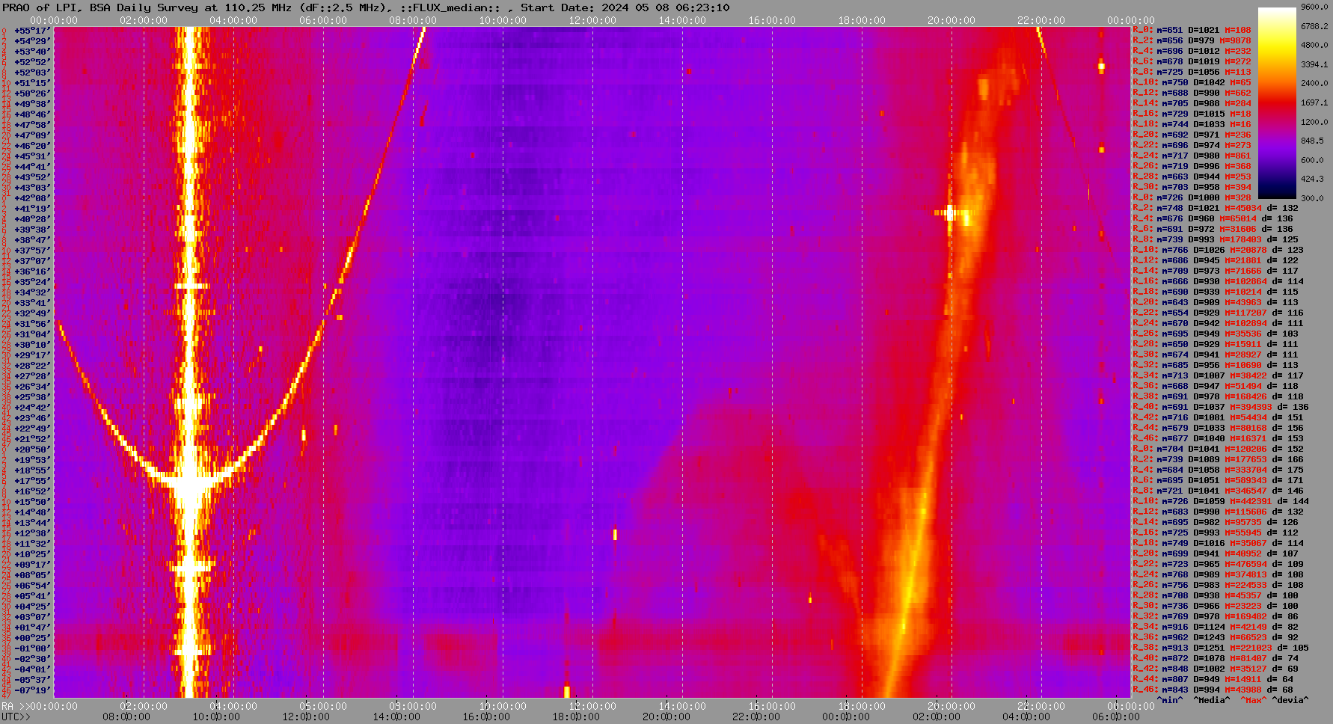Select the stats row with M=589343
1333x724 pixels.
tap(1219, 481)
